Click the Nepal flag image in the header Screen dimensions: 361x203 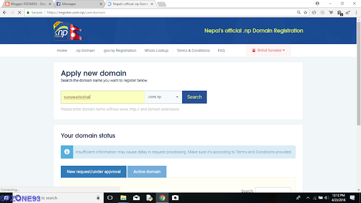click(x=76, y=32)
